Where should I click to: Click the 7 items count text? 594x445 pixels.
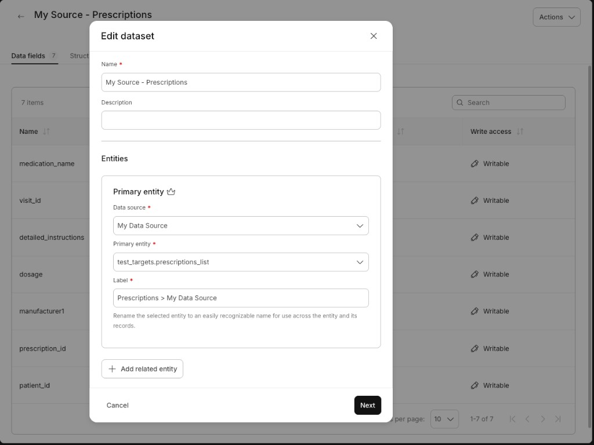[32, 103]
